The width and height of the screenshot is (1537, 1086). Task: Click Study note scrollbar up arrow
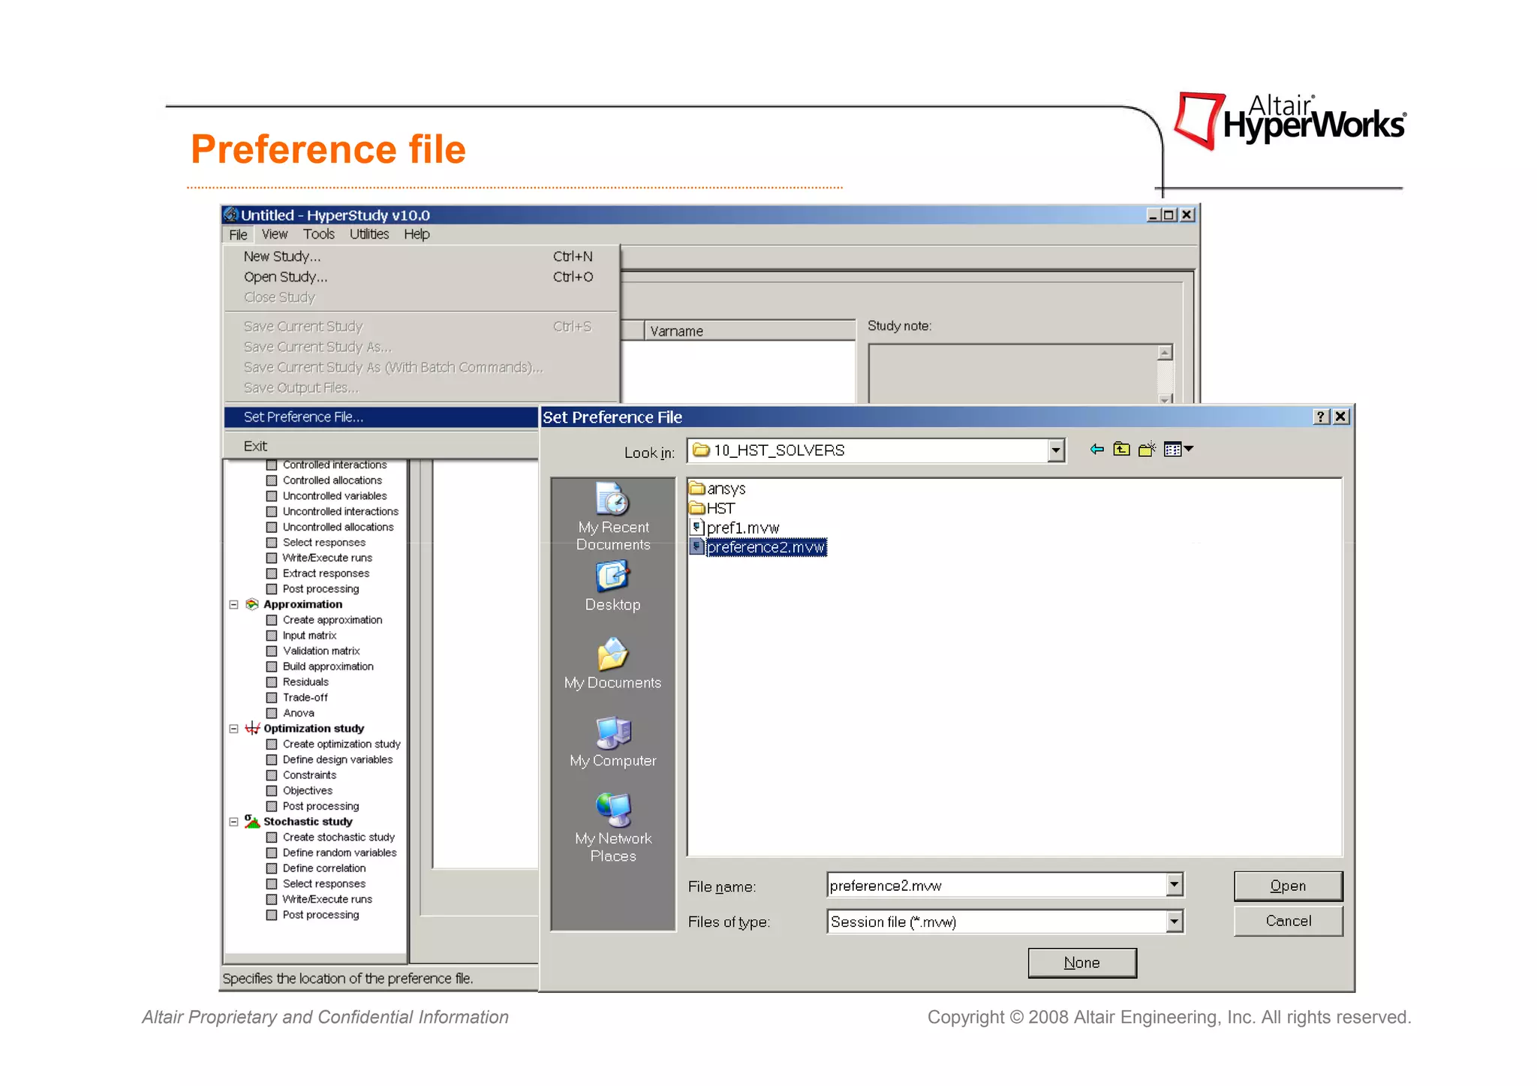pyautogui.click(x=1165, y=353)
